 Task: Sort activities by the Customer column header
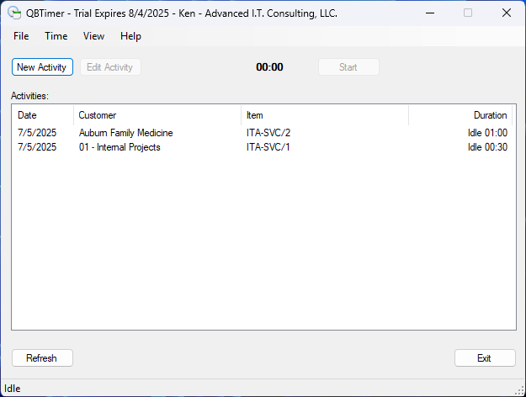[157, 115]
